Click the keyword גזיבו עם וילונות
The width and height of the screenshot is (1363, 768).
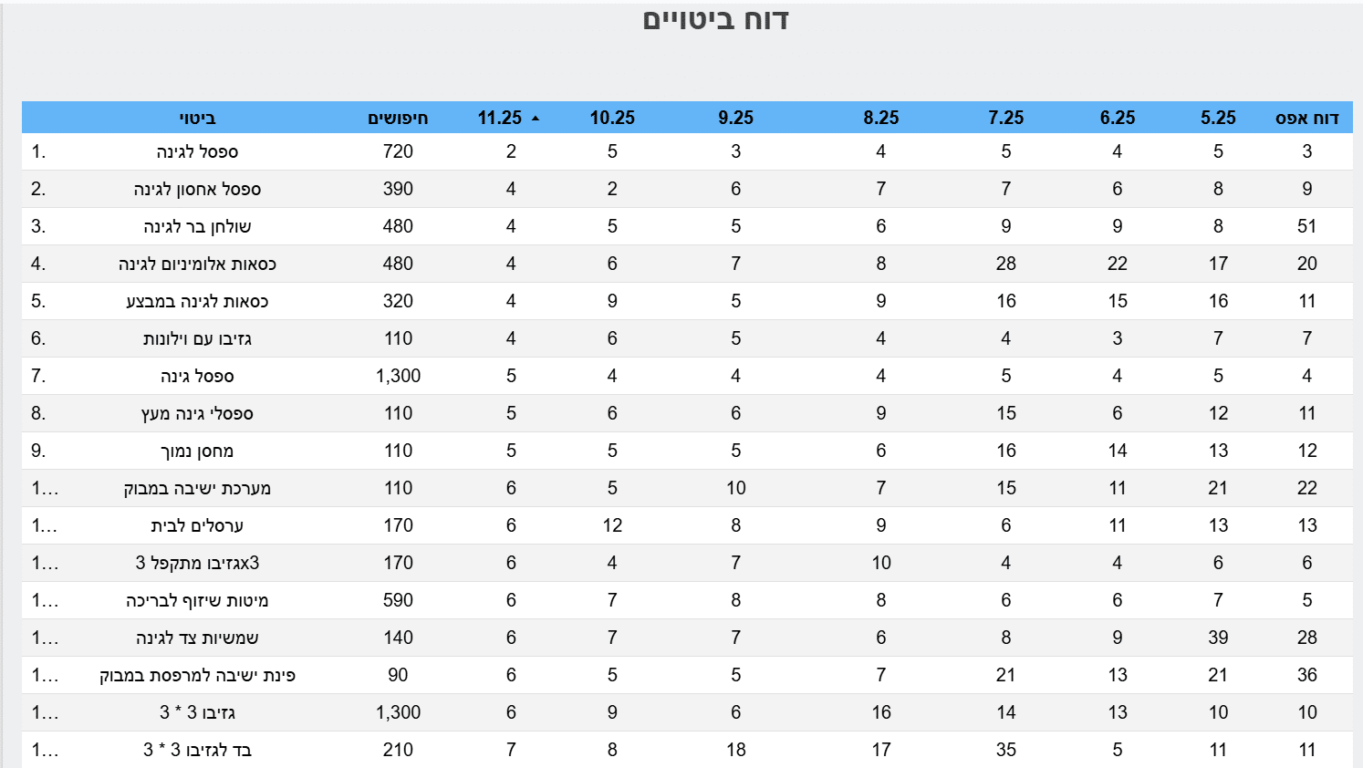197,338
